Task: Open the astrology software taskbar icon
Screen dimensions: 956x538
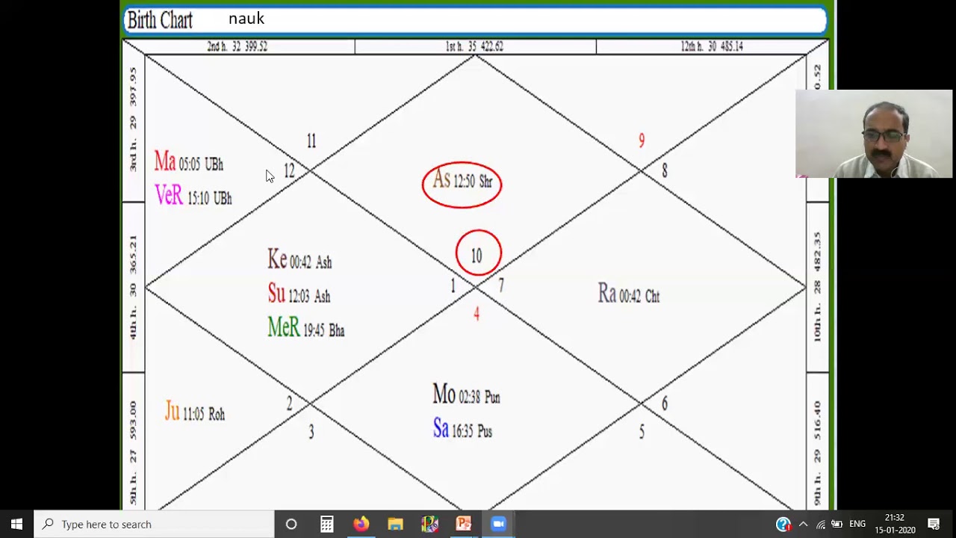Action: (x=429, y=524)
